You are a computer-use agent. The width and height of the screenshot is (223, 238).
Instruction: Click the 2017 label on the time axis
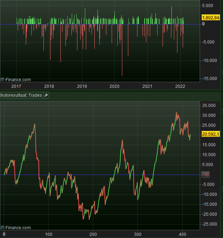point(16,86)
